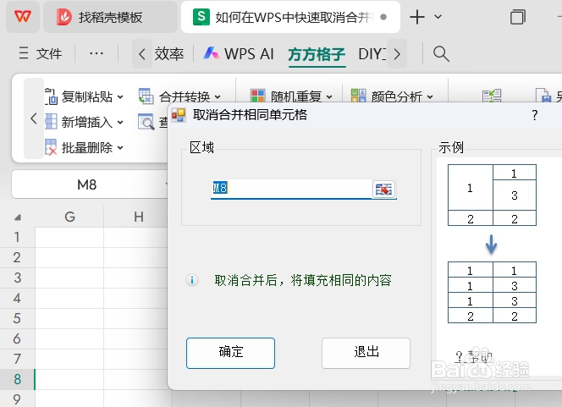Select row 1 header
Viewport: 562px width, 407px height.
click(17, 237)
